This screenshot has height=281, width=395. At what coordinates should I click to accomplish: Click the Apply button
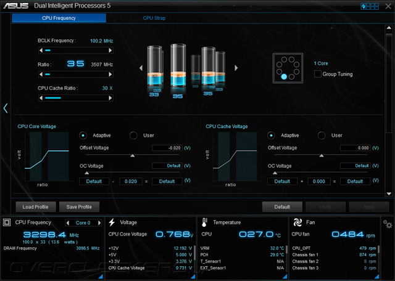pos(369,207)
